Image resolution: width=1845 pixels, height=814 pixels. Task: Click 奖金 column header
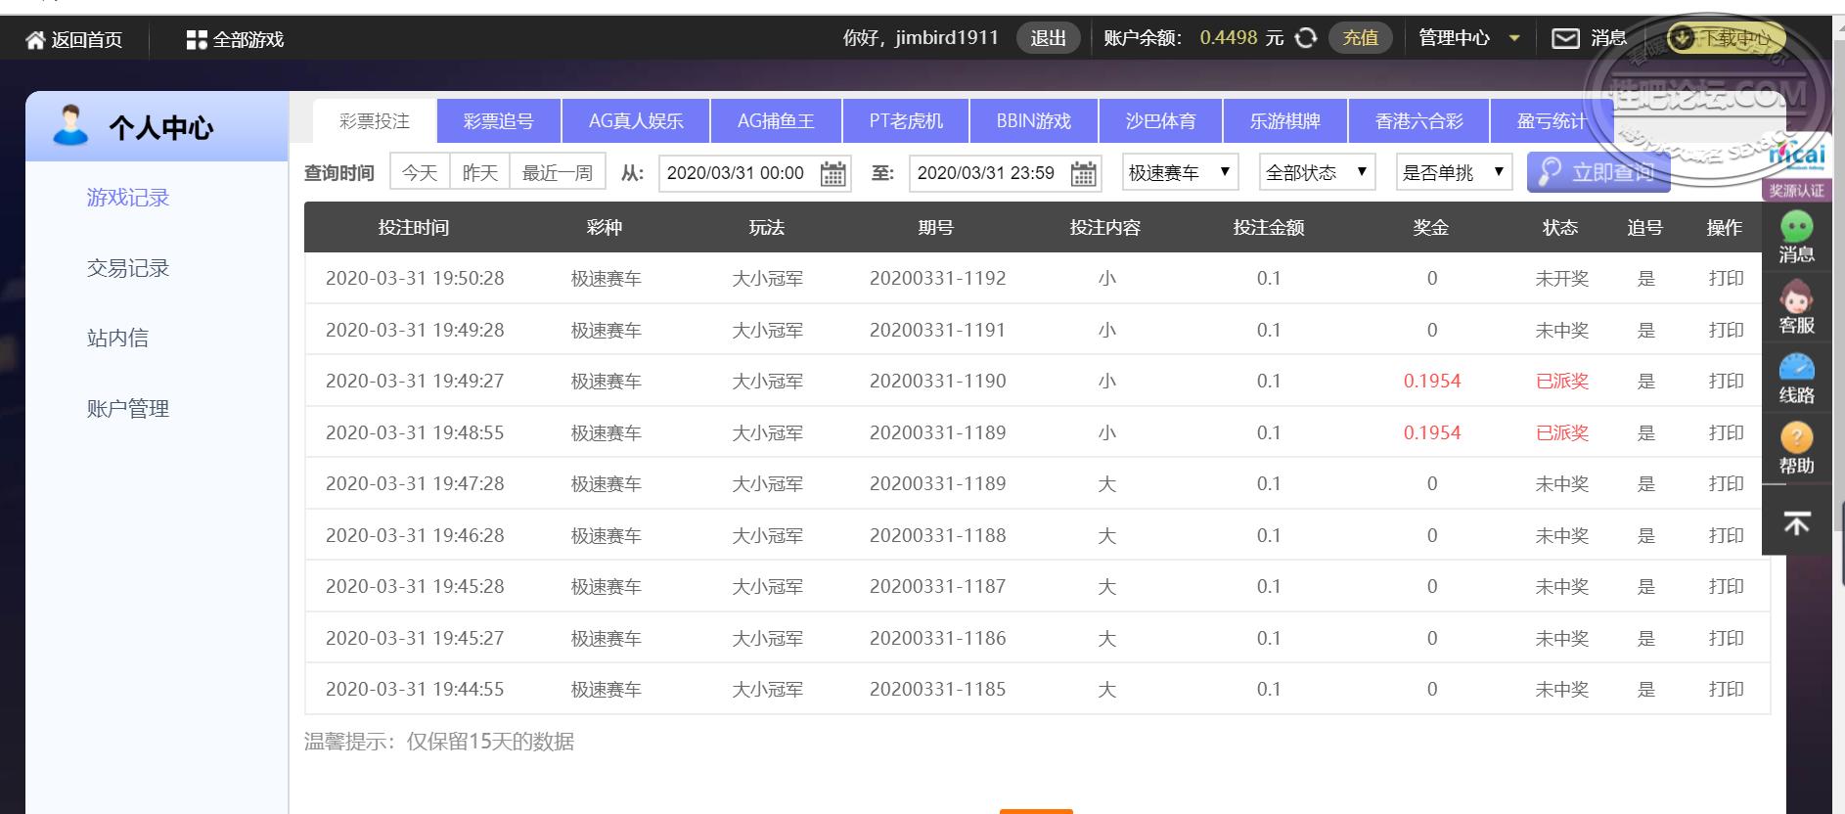coord(1431,228)
